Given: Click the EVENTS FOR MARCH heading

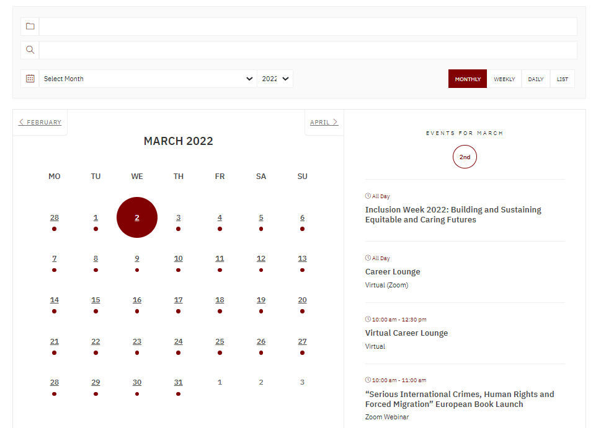Looking at the screenshot, I should [465, 133].
